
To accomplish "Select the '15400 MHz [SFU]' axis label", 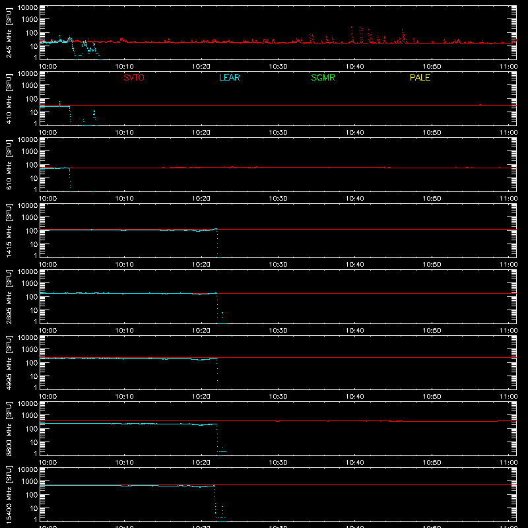I will point(9,494).
